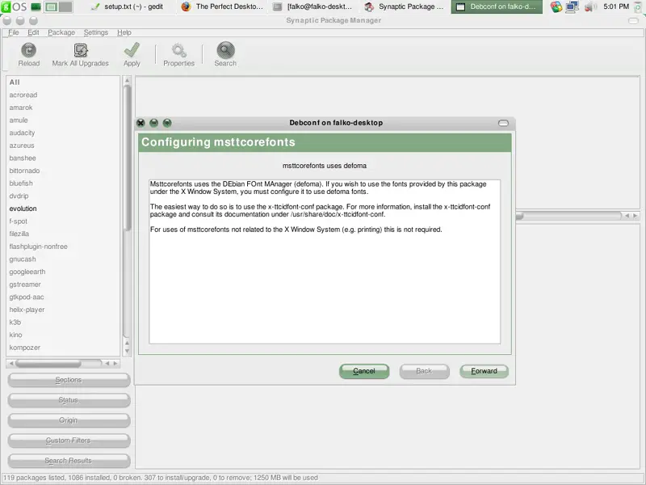The width and height of the screenshot is (646, 485).
Task: Click the Custom Filters button
Action: coord(69,441)
